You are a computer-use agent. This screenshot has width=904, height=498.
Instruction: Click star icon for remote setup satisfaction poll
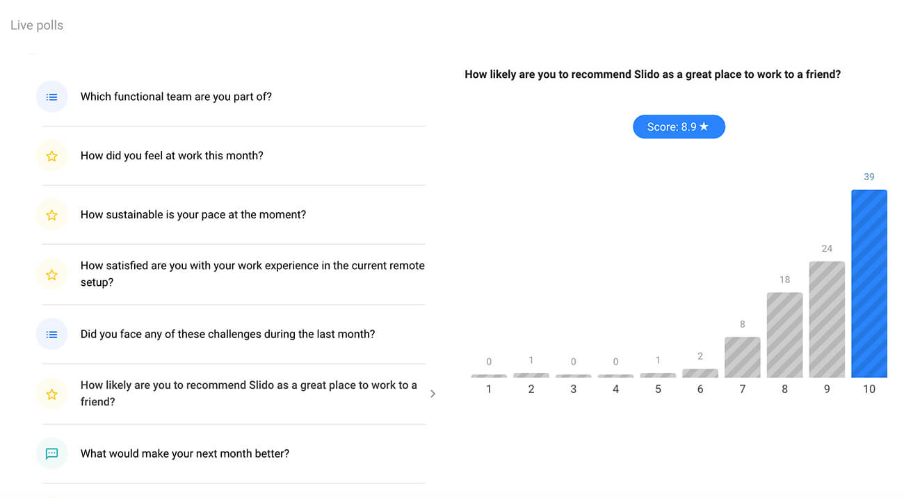[x=51, y=275]
